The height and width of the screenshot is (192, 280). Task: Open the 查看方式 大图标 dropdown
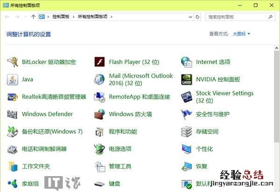[241, 34]
